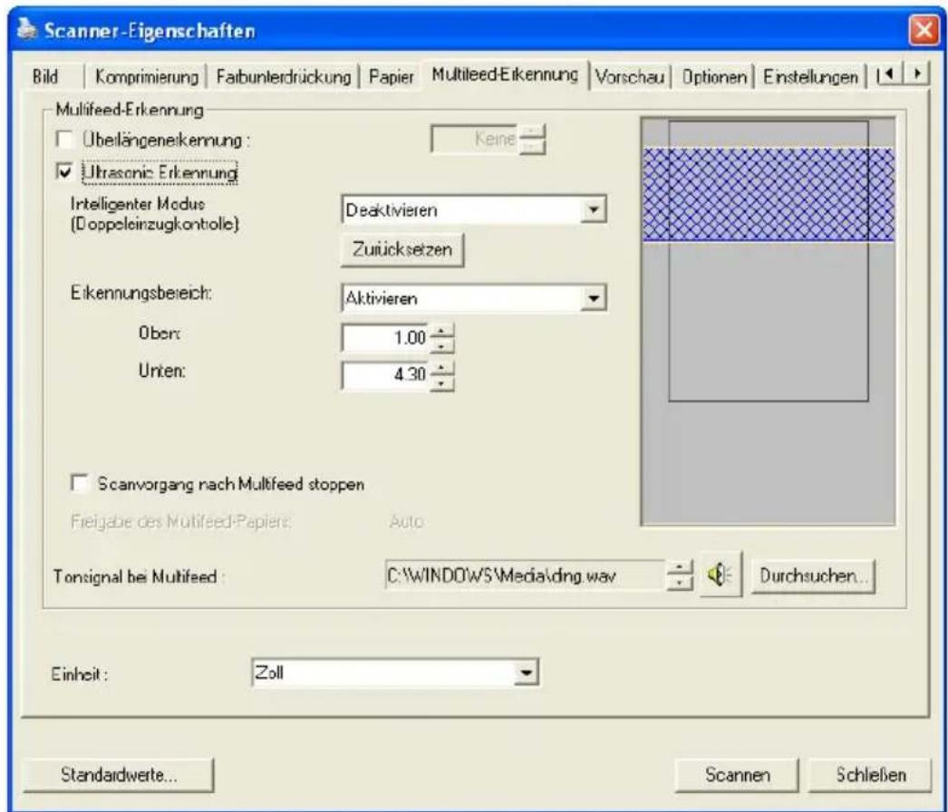Play the multifeed sound with speaker icon
Image resolution: width=948 pixels, height=812 pixels.
tap(721, 575)
